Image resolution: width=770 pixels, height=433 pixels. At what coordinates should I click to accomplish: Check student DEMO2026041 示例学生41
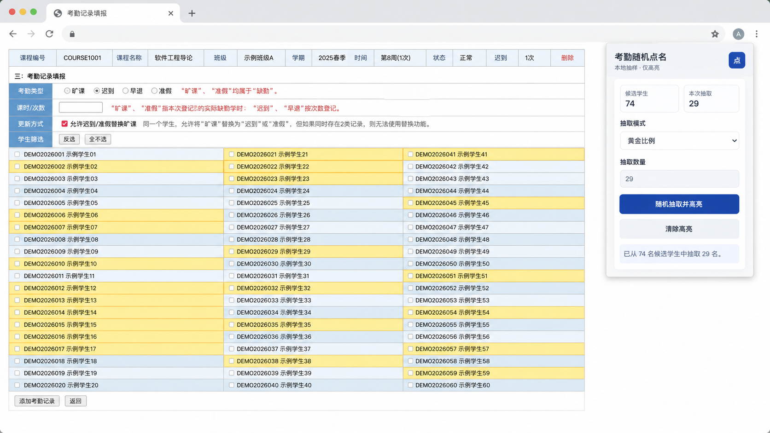coord(410,154)
